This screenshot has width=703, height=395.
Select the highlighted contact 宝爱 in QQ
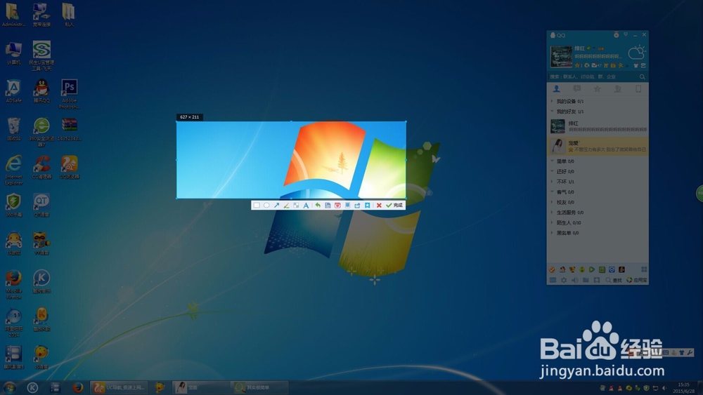click(598, 146)
